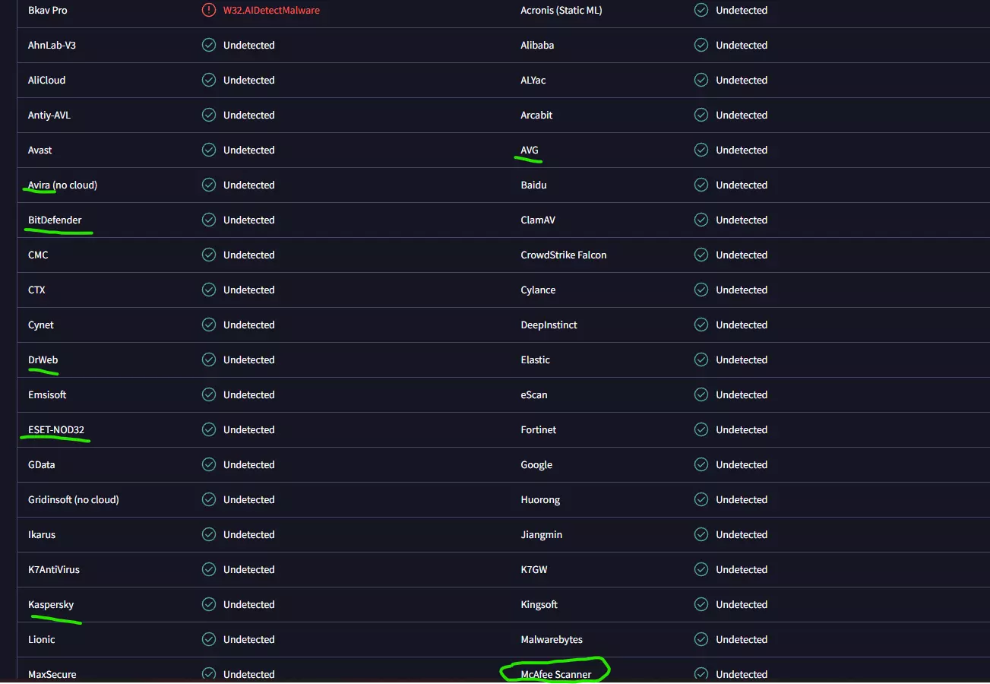Click the checkmark icon in the Avast row
This screenshot has width=990, height=684.
[x=209, y=150]
